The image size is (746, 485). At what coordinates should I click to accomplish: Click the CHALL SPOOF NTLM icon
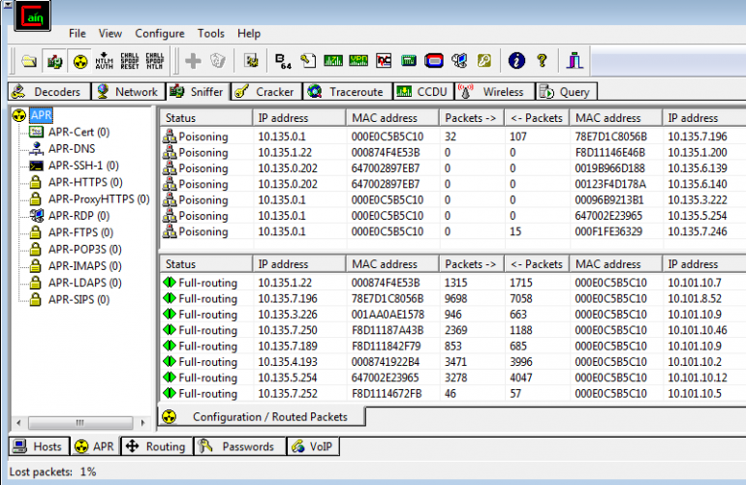[155, 61]
